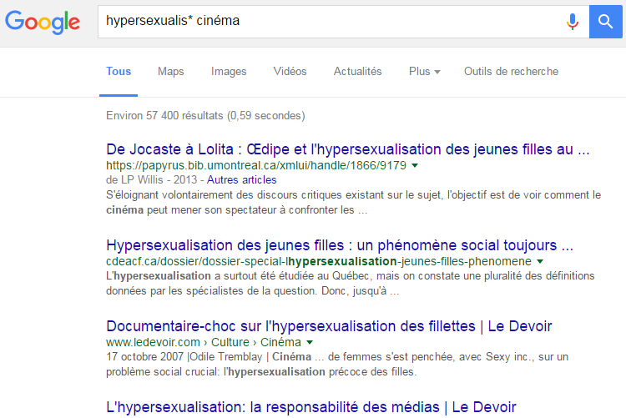The width and height of the screenshot is (626, 418).
Task: Expand the cdeacf.ca URL dropdown arrow
Action: pyautogui.click(x=540, y=261)
